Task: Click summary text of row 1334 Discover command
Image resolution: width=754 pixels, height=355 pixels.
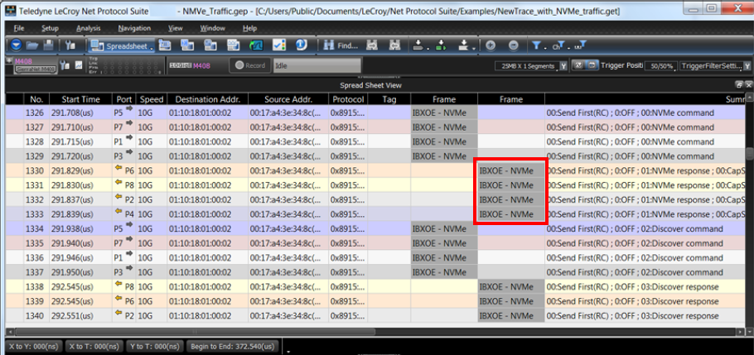Action: [635, 228]
